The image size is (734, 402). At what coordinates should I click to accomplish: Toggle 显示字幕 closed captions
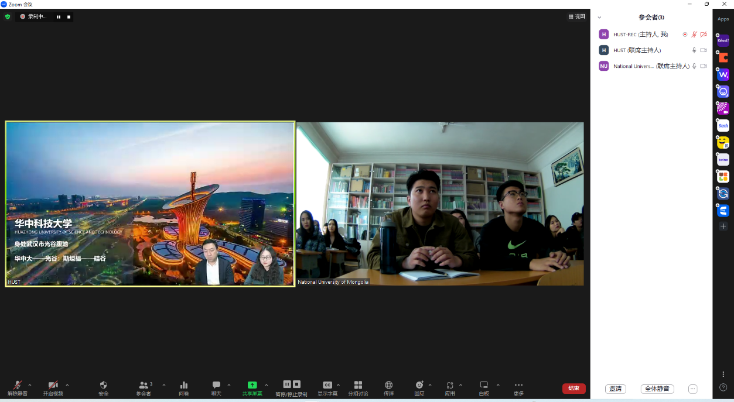pos(327,387)
